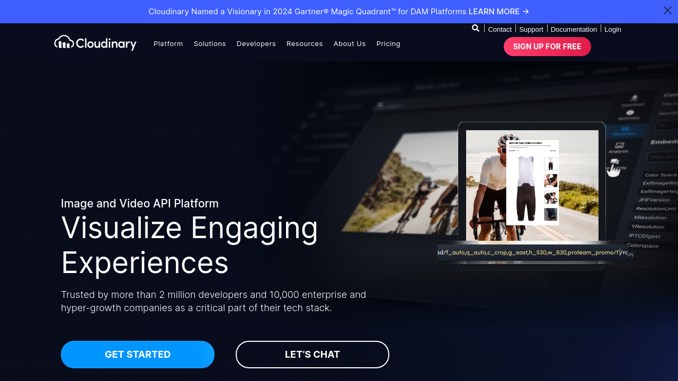The width and height of the screenshot is (678, 381).
Task: Go to the Pricing page
Action: [388, 43]
